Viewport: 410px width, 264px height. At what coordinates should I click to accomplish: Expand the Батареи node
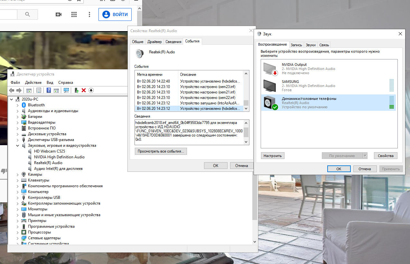pyautogui.click(x=17, y=117)
